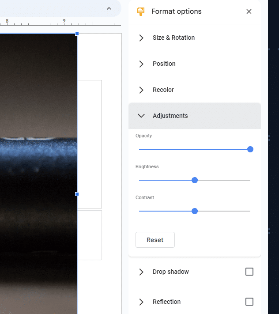Close the Format options panel
This screenshot has height=314, width=279.
(249, 11)
